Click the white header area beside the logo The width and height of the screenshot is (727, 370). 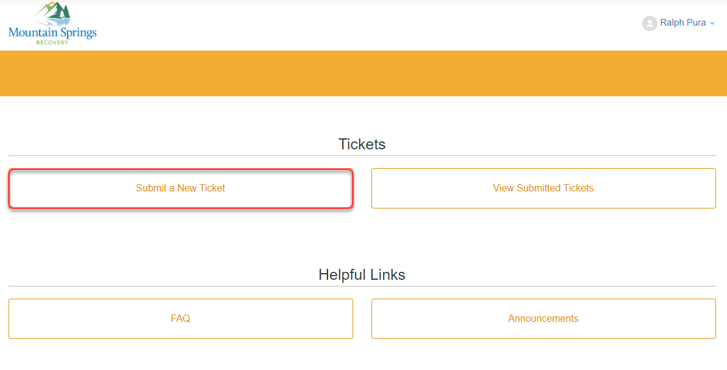(x=366, y=24)
